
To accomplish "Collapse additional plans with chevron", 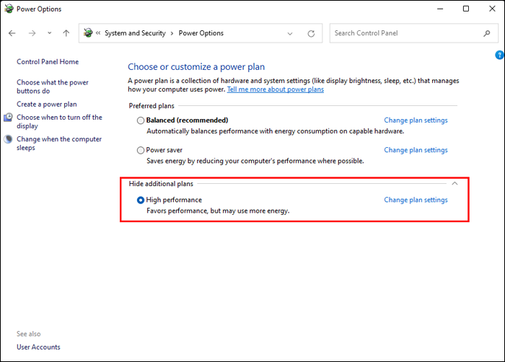I will [x=454, y=184].
